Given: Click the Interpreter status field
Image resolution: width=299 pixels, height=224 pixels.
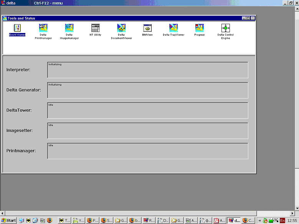Looking at the screenshot, I should pyautogui.click(x=148, y=70).
